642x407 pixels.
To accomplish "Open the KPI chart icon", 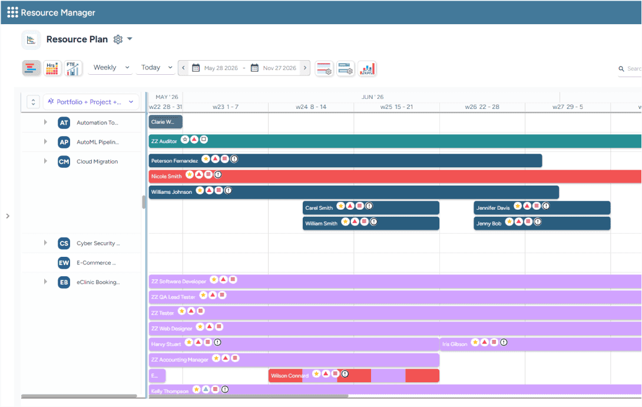I will pyautogui.click(x=367, y=68).
